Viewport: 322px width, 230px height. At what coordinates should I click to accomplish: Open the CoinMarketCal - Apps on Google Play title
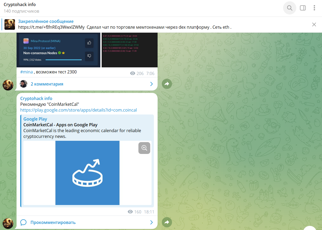click(x=60, y=125)
